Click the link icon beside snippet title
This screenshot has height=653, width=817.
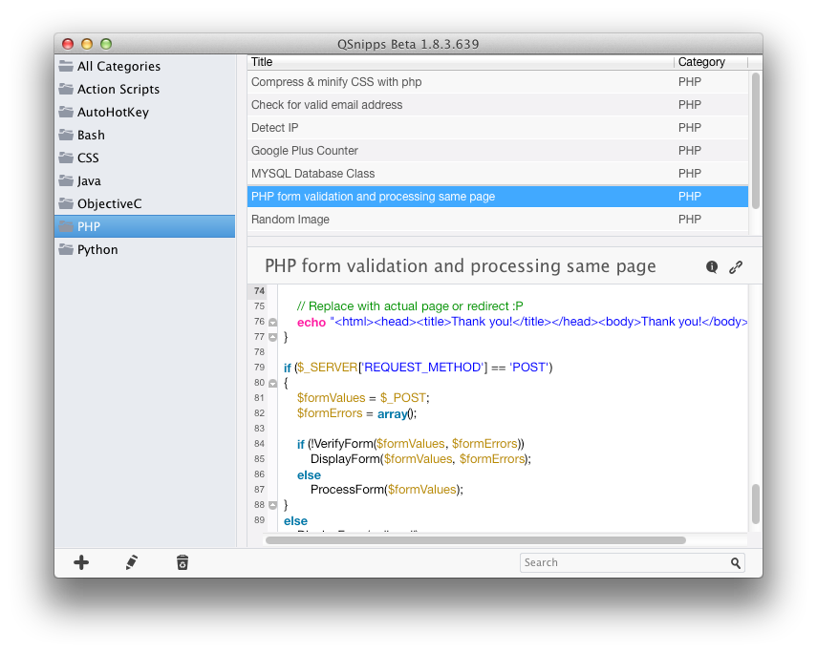736,267
